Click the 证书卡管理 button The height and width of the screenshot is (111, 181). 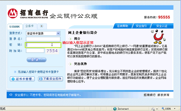click(x=22, y=79)
